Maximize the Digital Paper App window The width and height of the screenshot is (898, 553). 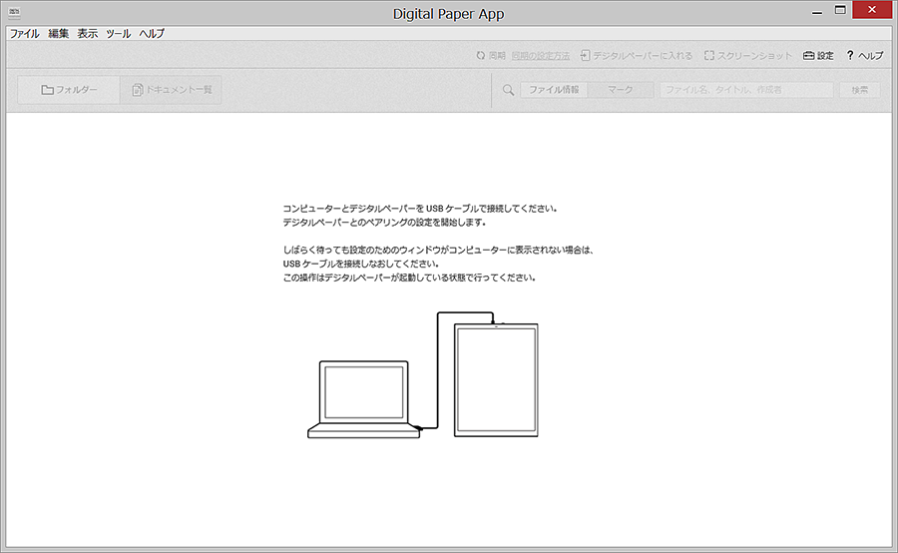coord(840,10)
